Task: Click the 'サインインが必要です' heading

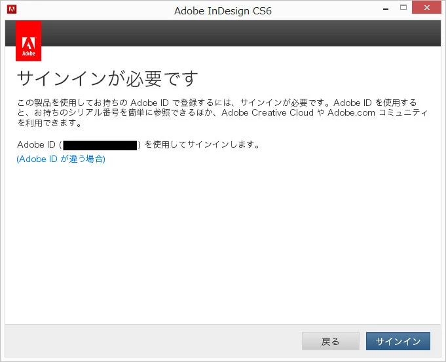Action: (107, 78)
